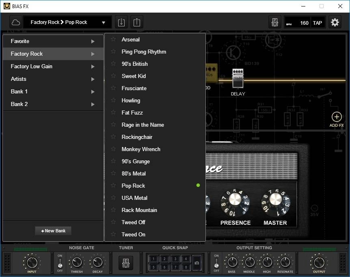Image resolution: width=350 pixels, height=277 pixels.
Task: Star the Pop Rock preset
Action: pos(113,186)
